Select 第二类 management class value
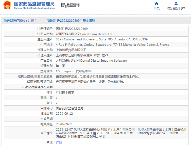The height and width of the screenshot is (147, 191). click(61, 66)
